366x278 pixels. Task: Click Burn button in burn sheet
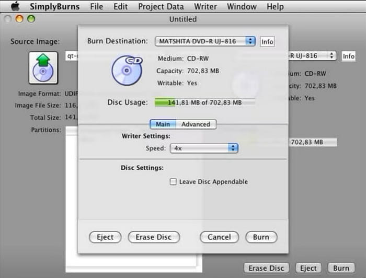point(261,237)
